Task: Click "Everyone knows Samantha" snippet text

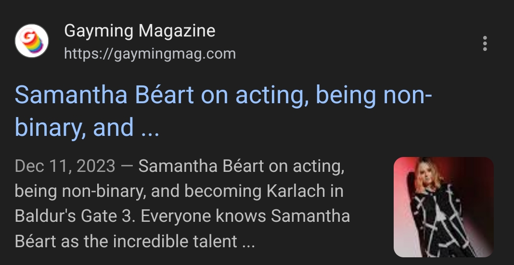Action: (245, 216)
